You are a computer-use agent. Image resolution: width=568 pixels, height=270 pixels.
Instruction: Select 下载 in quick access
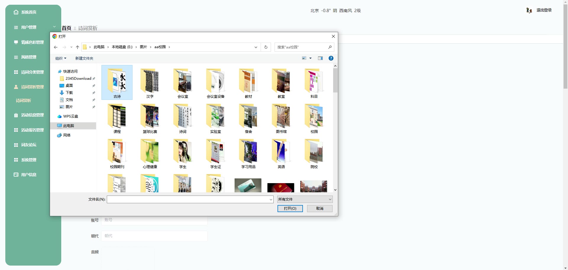click(x=69, y=93)
